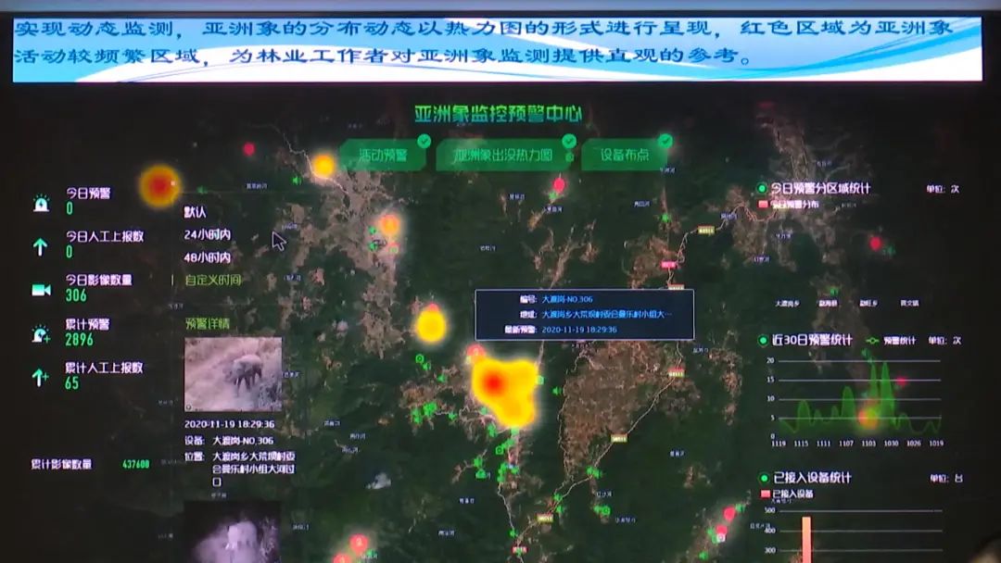
Task: Choose the 48小时内 time filter
Action: tap(208, 257)
